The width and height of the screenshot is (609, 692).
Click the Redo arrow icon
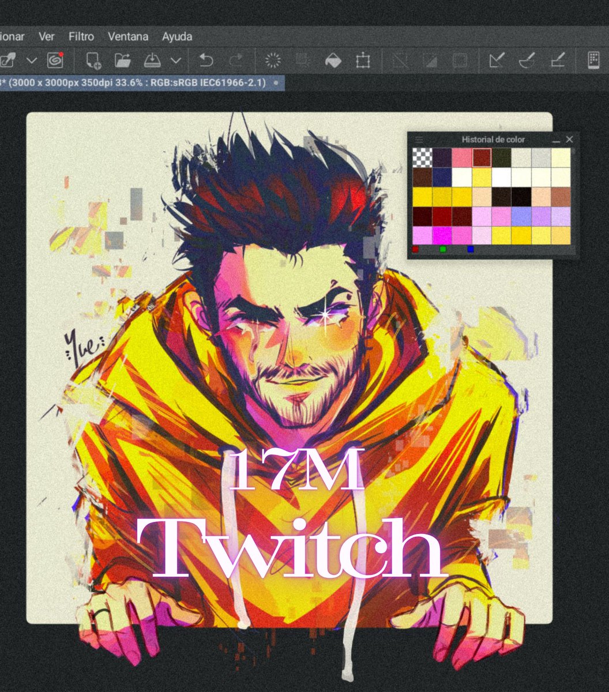coord(236,60)
